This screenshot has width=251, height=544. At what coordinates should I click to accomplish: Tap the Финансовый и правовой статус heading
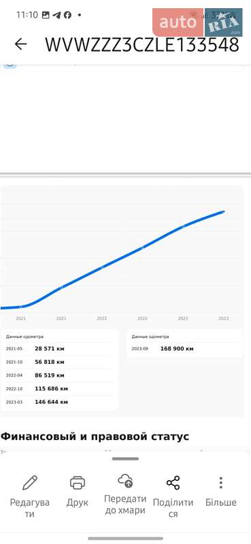pos(95,437)
